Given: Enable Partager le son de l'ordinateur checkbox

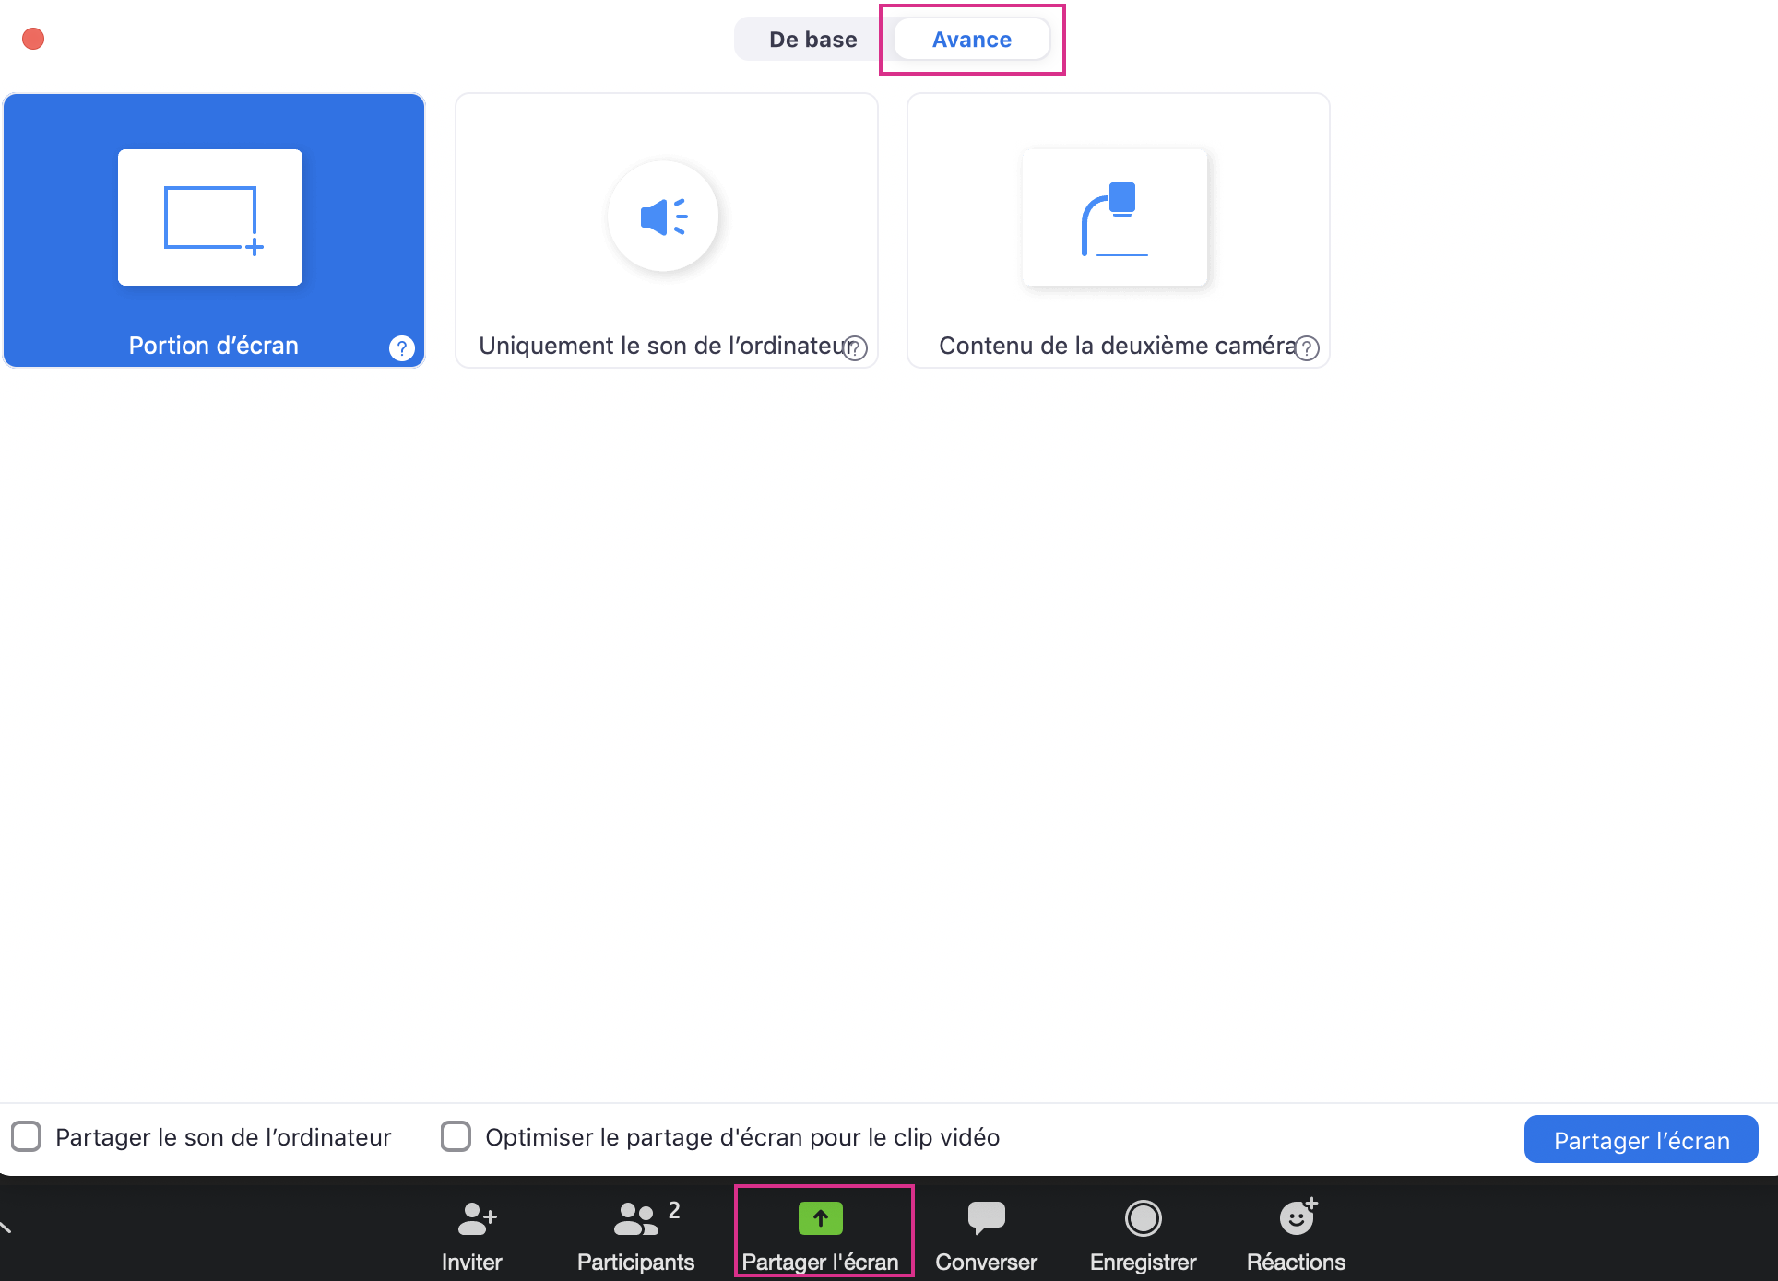Looking at the screenshot, I should pos(27,1136).
